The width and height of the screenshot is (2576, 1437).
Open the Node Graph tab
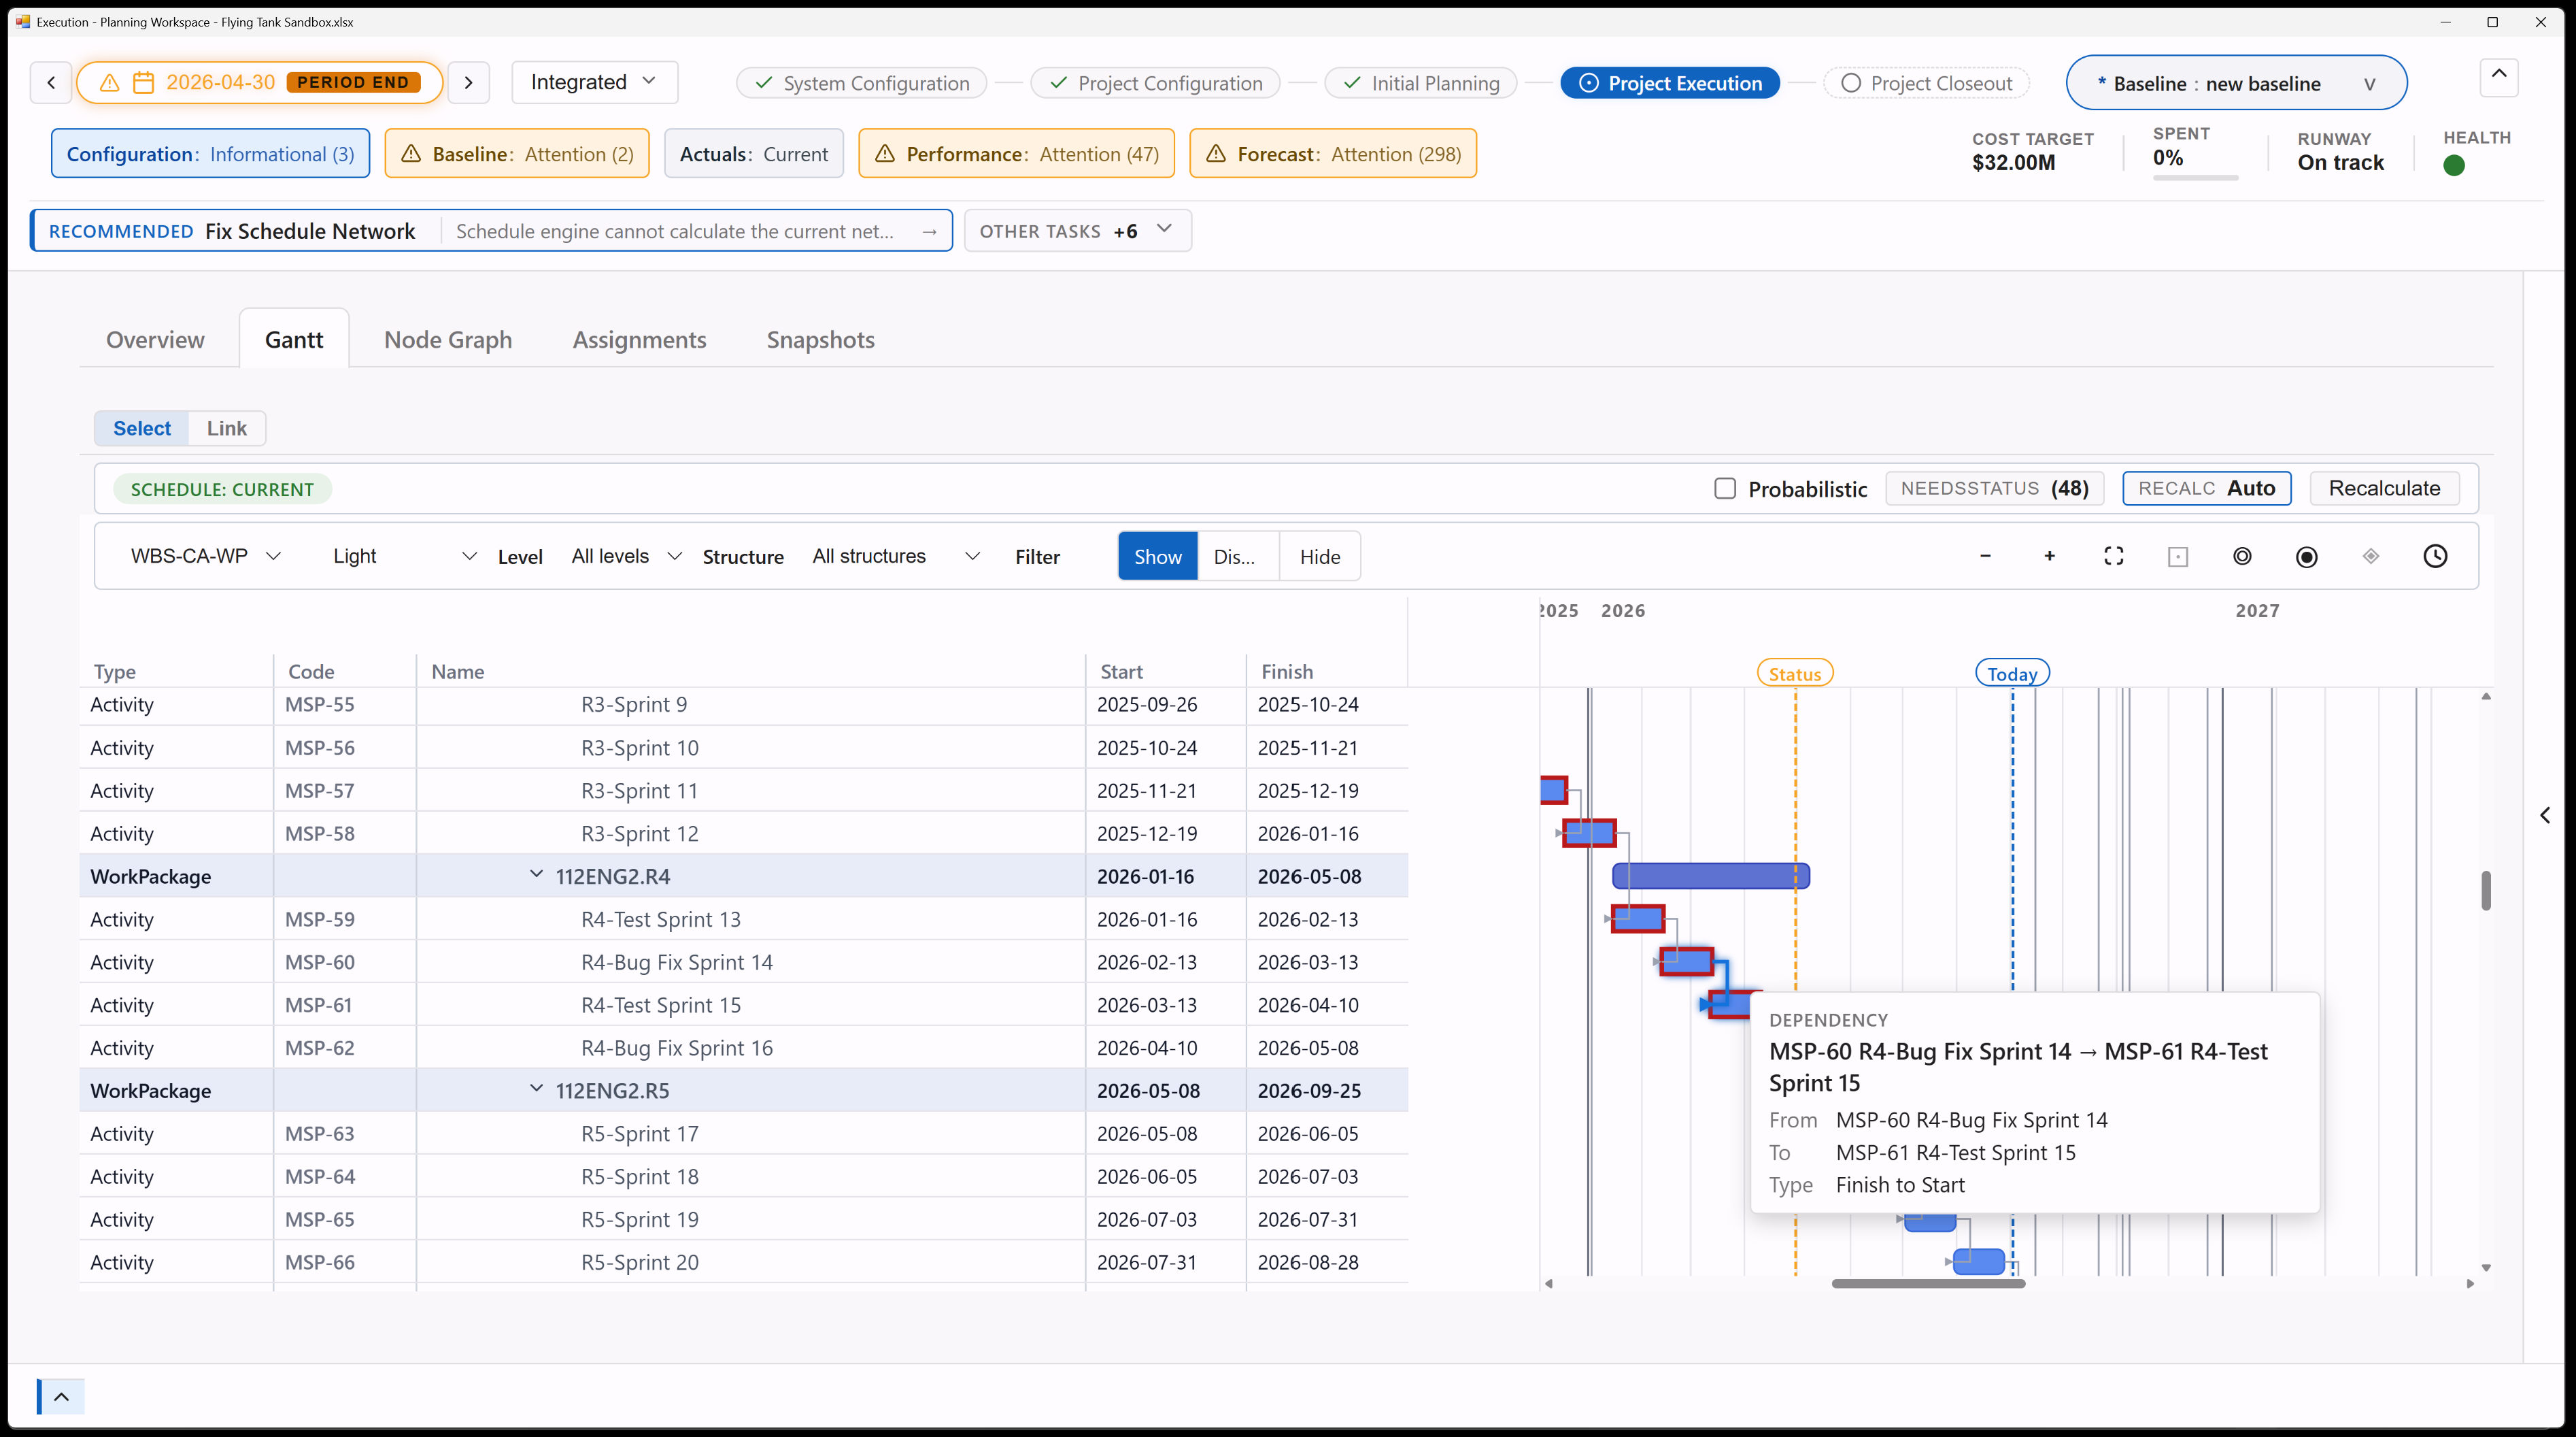(x=448, y=340)
